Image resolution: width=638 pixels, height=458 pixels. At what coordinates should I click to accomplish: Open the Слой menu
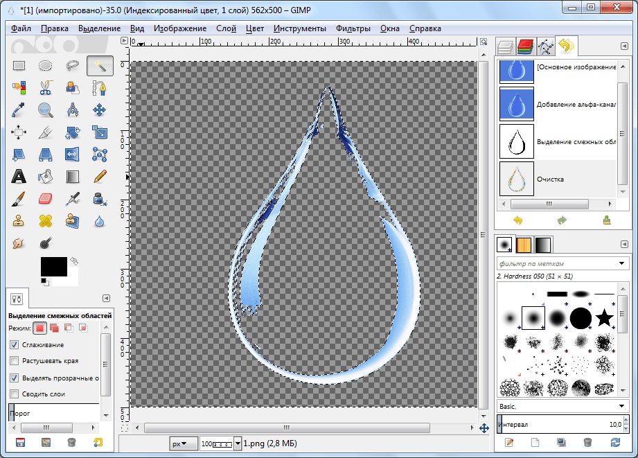tap(226, 28)
